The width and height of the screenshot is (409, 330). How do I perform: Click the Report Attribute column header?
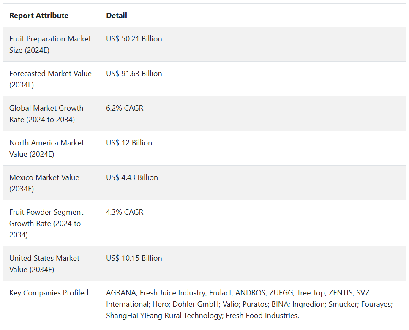[39, 16]
